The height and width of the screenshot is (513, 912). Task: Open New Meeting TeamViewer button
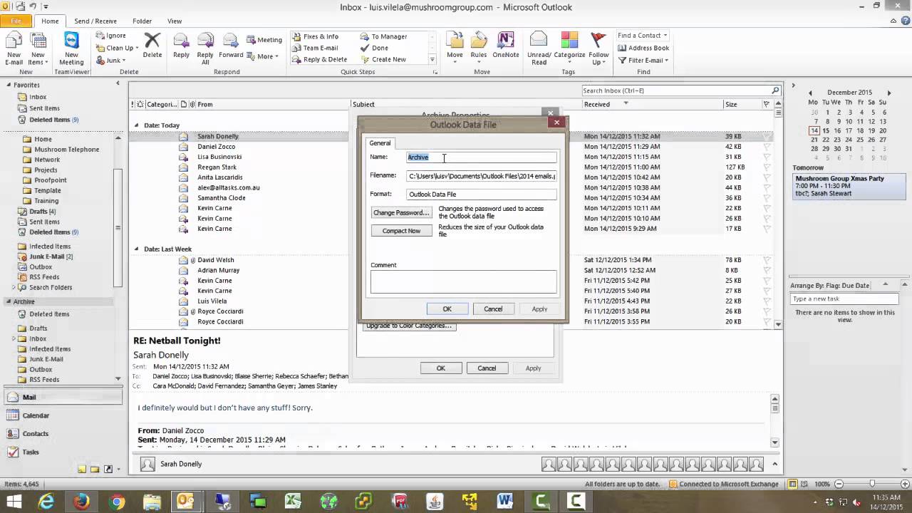click(x=71, y=48)
